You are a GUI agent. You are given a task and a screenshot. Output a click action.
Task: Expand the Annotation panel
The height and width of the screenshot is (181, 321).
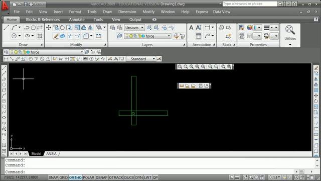coord(214,45)
